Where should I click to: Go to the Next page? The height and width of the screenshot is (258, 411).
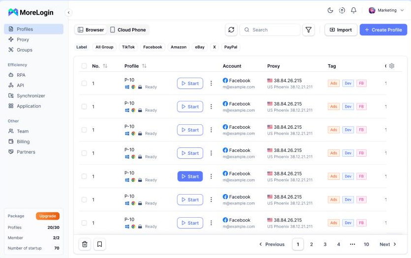click(x=388, y=244)
